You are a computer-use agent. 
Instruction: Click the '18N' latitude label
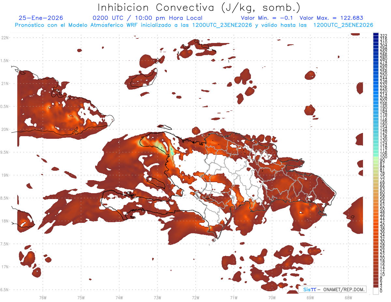pos(5,221)
